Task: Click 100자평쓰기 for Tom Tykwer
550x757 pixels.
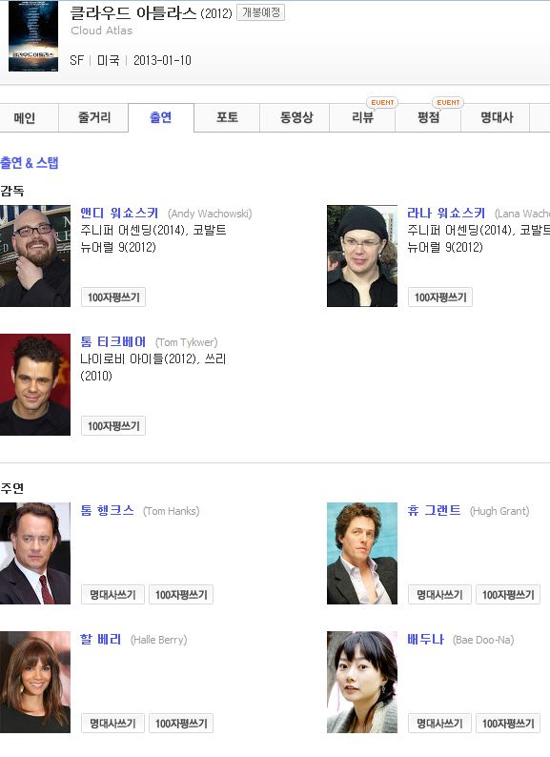Action: (x=113, y=426)
